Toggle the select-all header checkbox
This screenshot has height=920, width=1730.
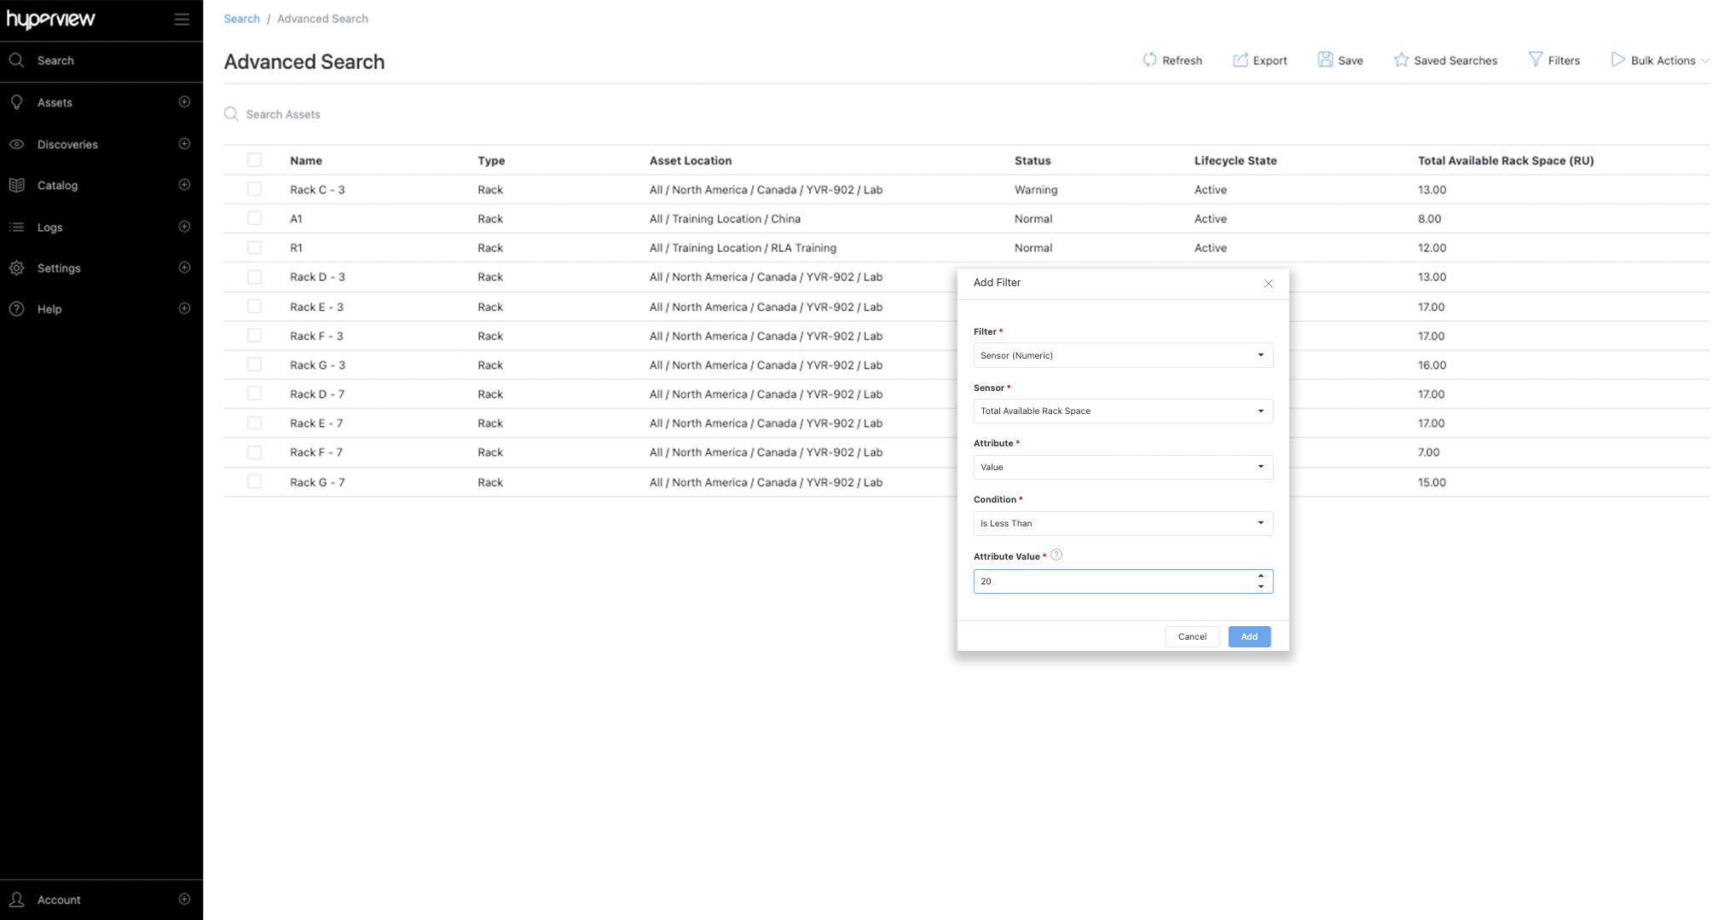254,160
